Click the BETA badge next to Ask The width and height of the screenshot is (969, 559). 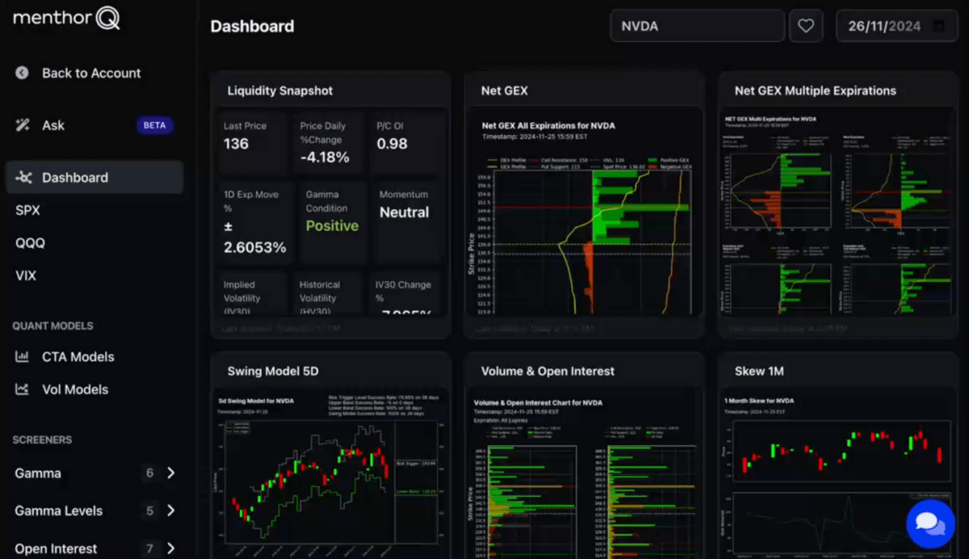(154, 125)
